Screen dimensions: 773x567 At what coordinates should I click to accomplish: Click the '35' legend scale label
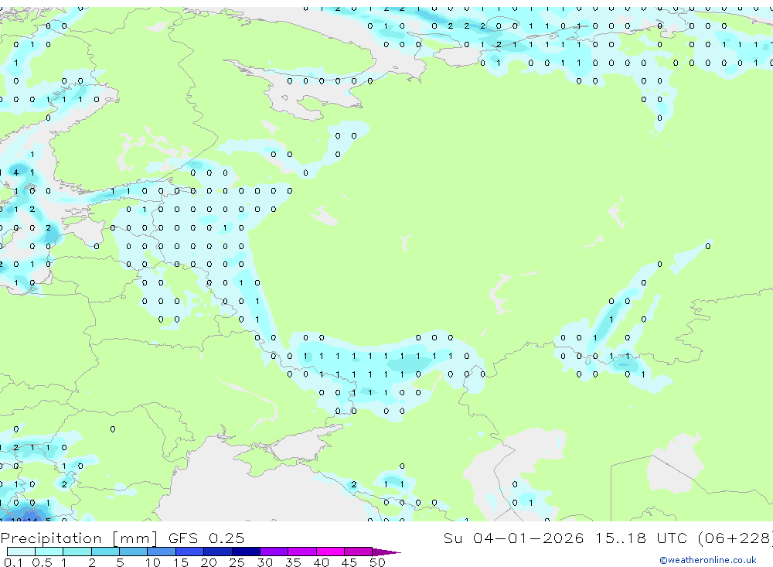coord(293,562)
